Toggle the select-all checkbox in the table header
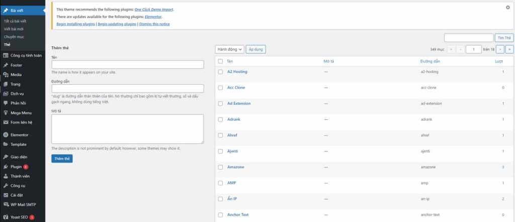515x222 pixels. point(220,61)
